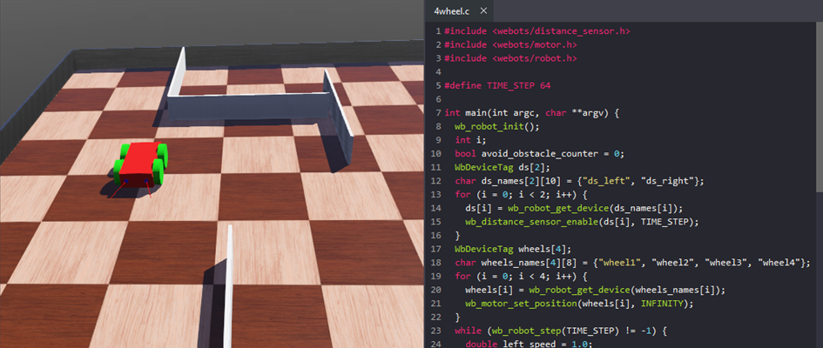Click the 'wb_motor_set_position(wheels[i], INFINITY);' line

(579, 304)
